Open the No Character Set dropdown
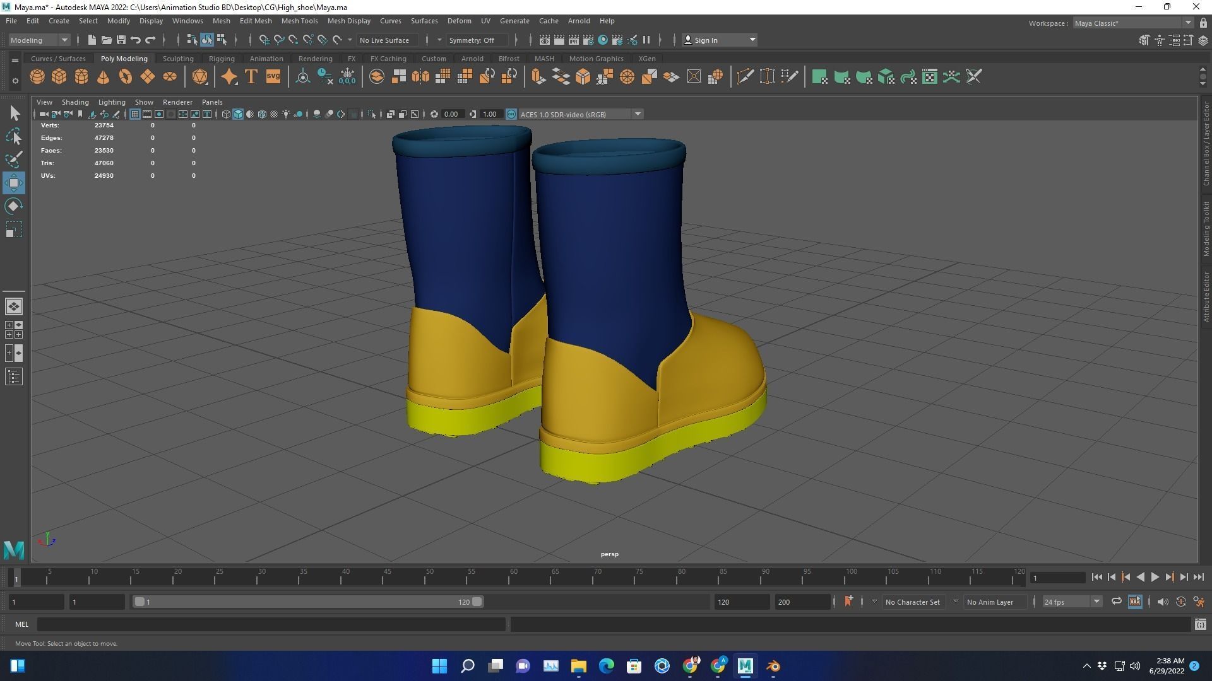This screenshot has height=681, width=1212. [912, 602]
